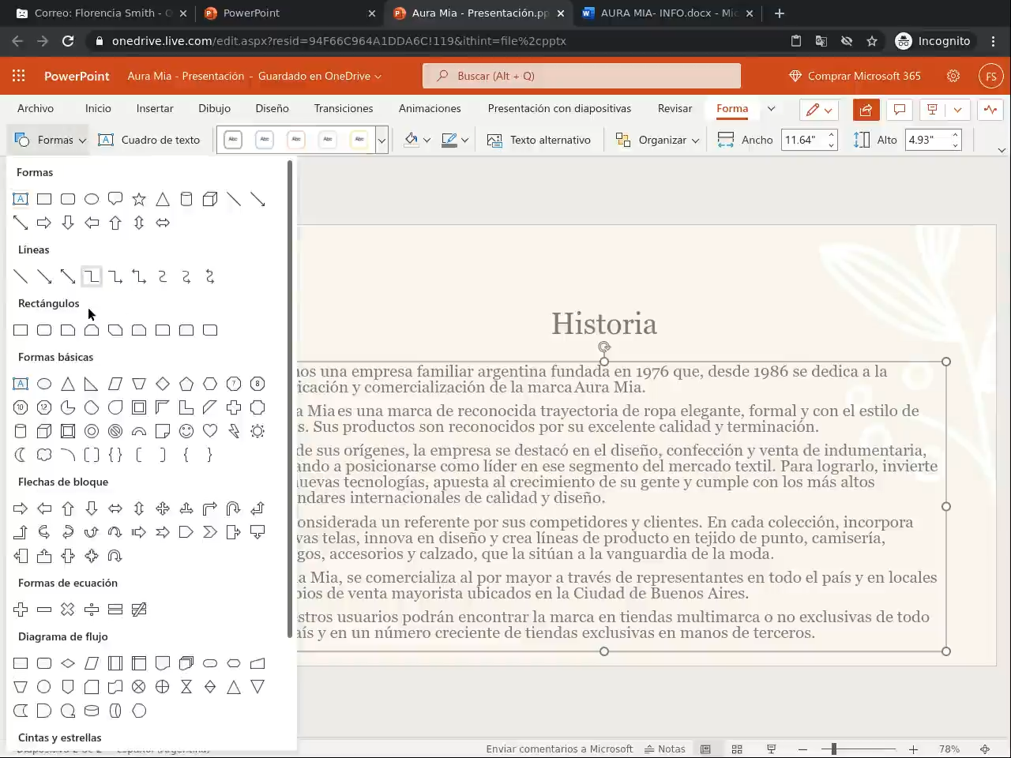
Task: Open the shape fill color dropdown
Action: (x=427, y=140)
